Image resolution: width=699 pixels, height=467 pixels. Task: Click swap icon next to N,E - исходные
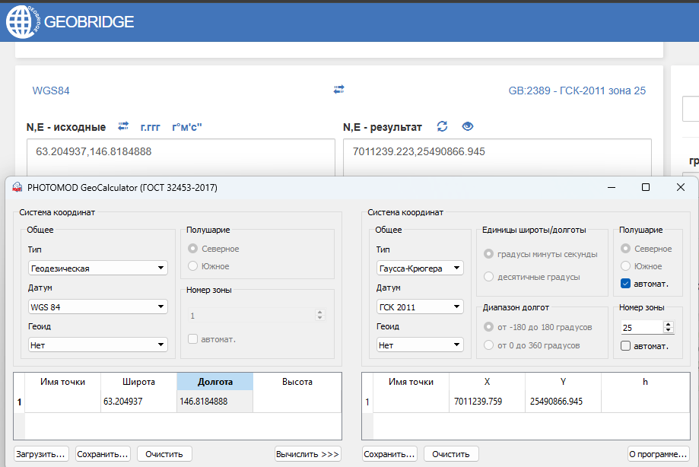click(123, 126)
